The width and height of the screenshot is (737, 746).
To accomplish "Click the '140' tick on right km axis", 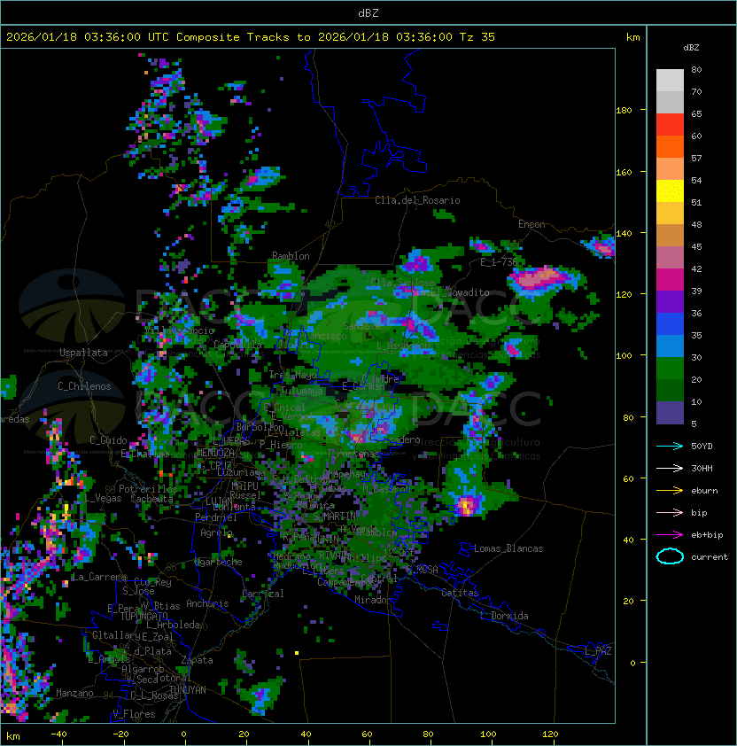I will (x=624, y=234).
